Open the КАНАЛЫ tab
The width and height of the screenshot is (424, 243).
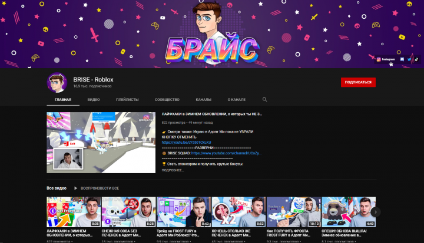(x=203, y=100)
